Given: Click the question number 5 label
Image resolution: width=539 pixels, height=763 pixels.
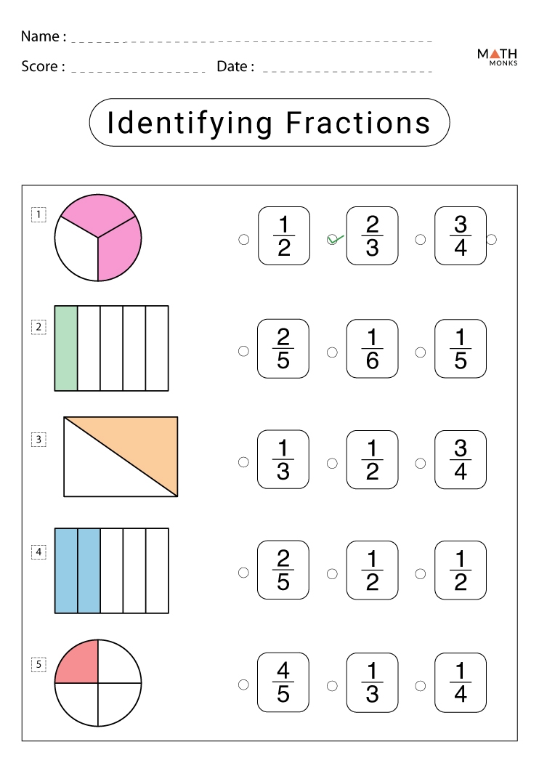Looking at the screenshot, I should point(38,664).
